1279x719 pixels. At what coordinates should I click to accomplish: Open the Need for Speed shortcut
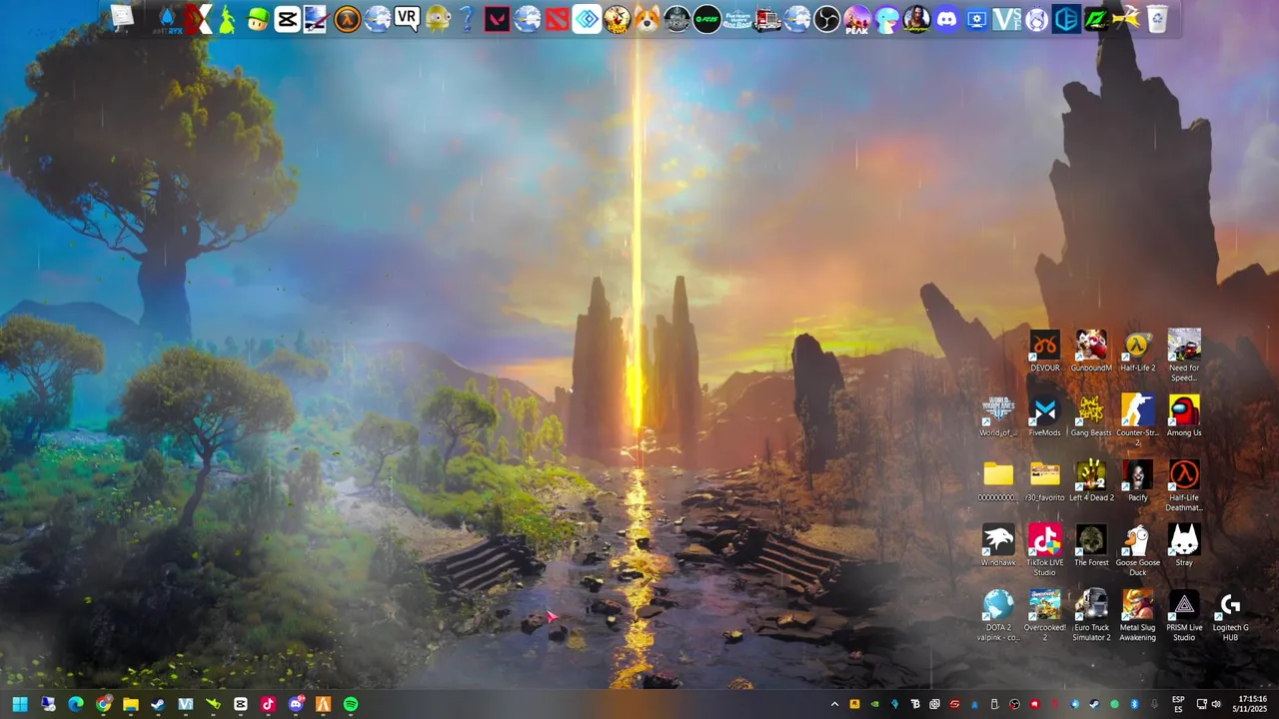pos(1184,356)
